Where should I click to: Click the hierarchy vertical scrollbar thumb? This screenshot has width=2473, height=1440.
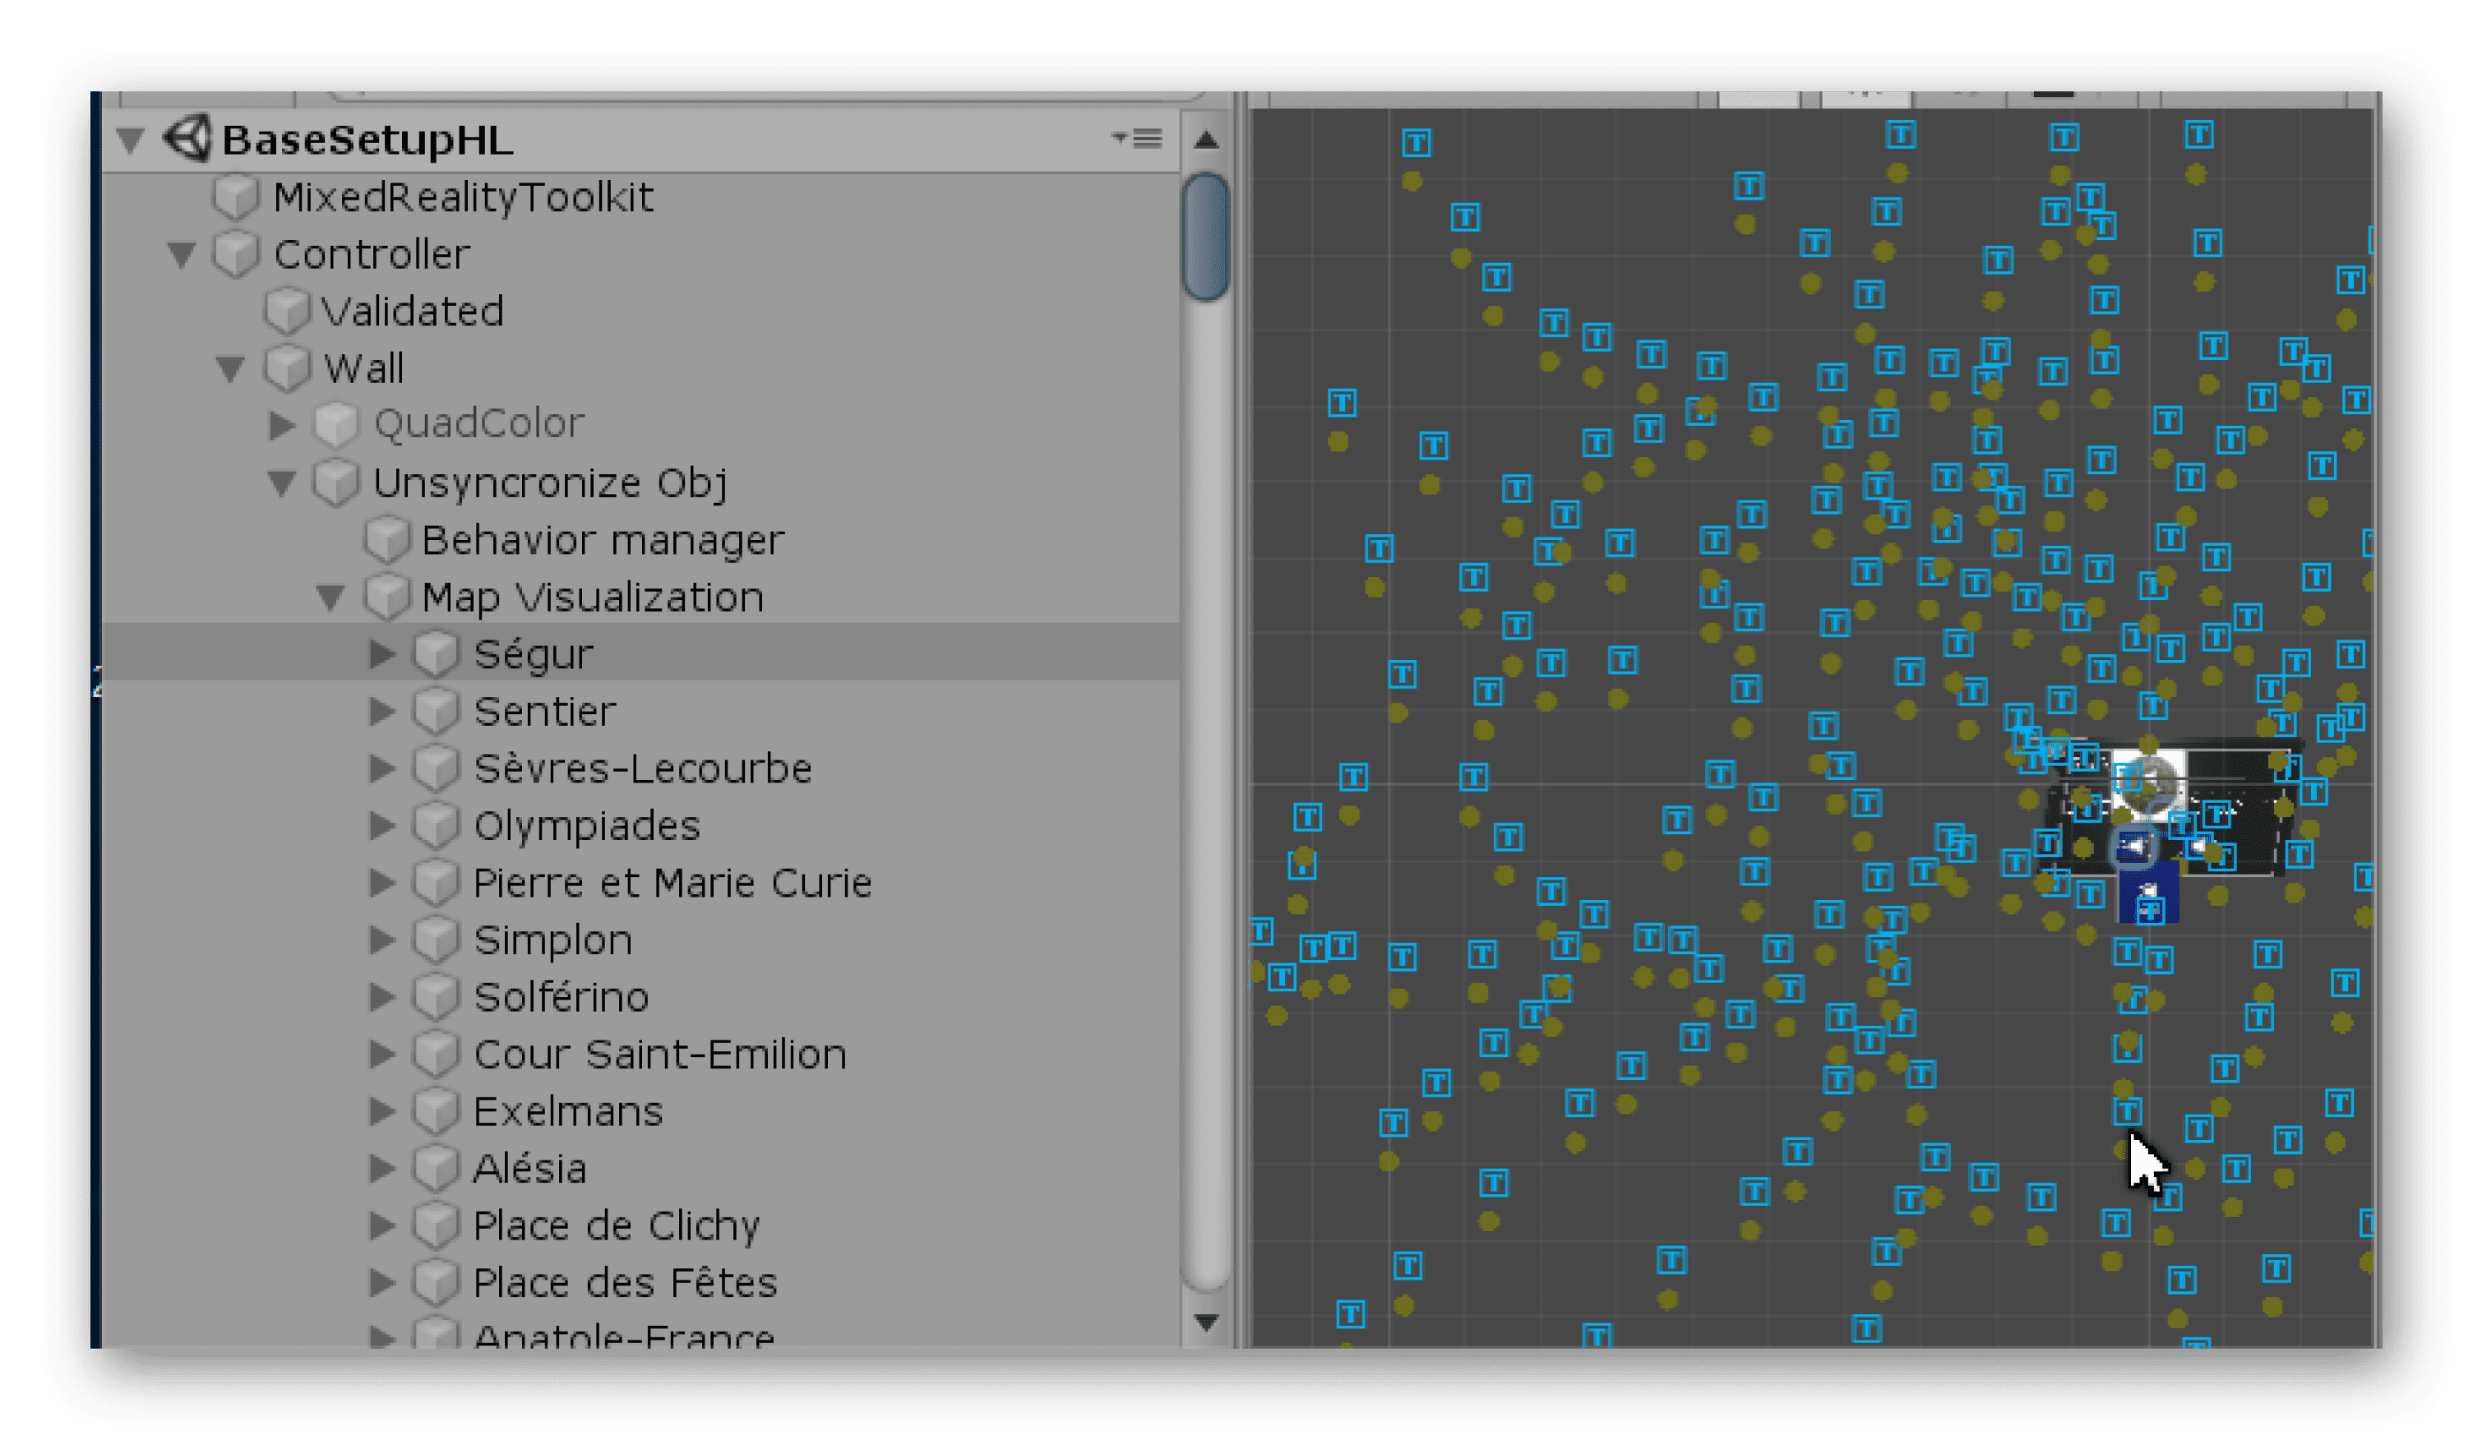(x=1206, y=237)
